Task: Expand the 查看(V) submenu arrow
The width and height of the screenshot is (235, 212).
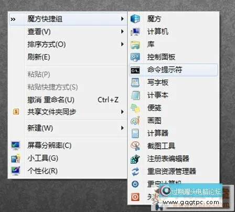Action: (x=122, y=31)
